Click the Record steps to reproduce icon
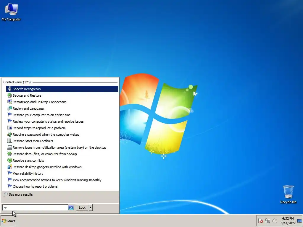Image resolution: width=303 pixels, height=227 pixels. pyautogui.click(x=10, y=128)
